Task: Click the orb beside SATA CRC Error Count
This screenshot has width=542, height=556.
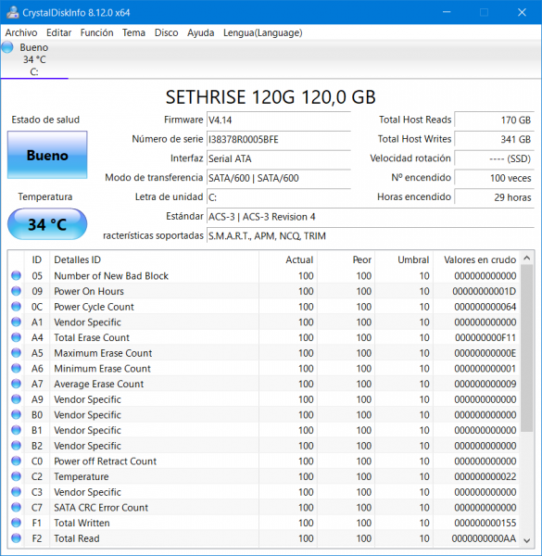Action: point(16,507)
